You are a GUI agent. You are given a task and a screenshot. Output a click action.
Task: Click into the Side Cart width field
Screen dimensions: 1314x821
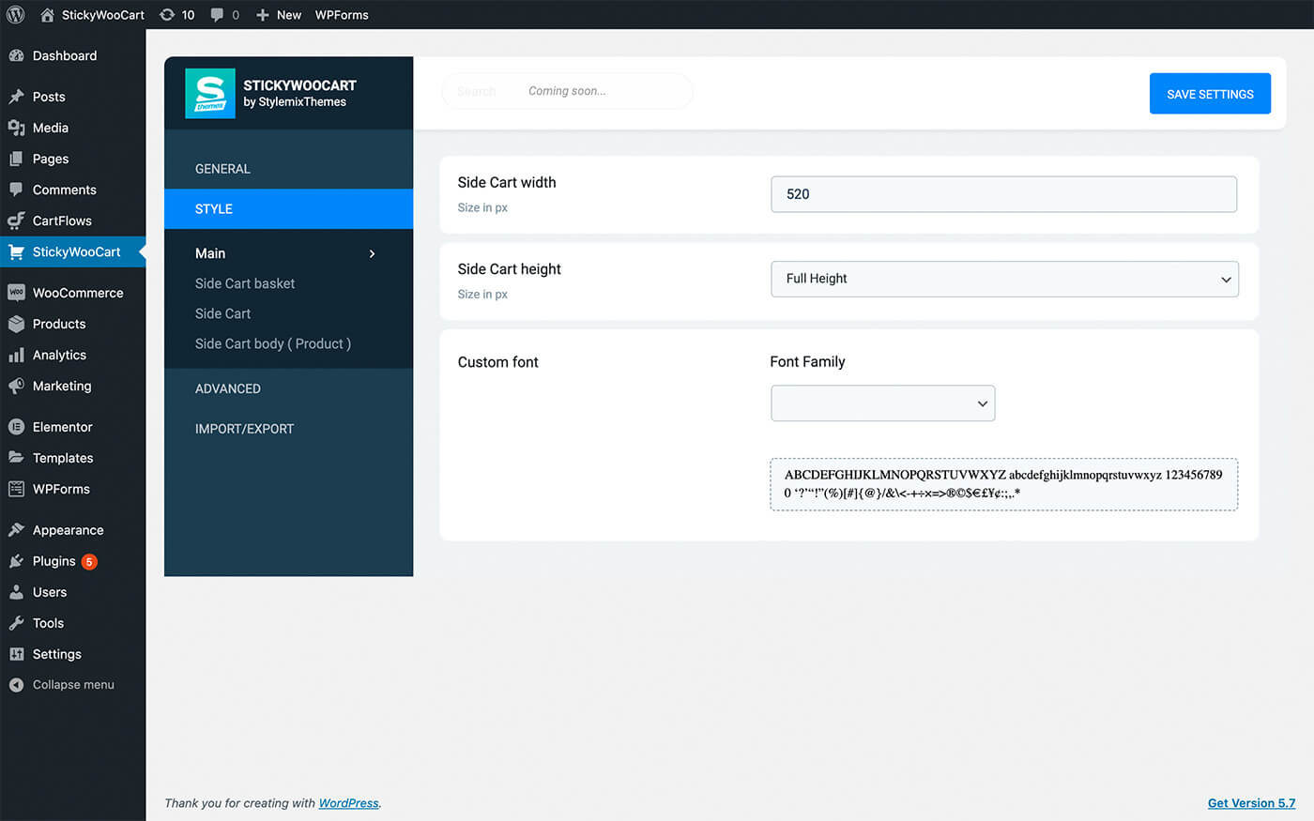pos(1003,194)
